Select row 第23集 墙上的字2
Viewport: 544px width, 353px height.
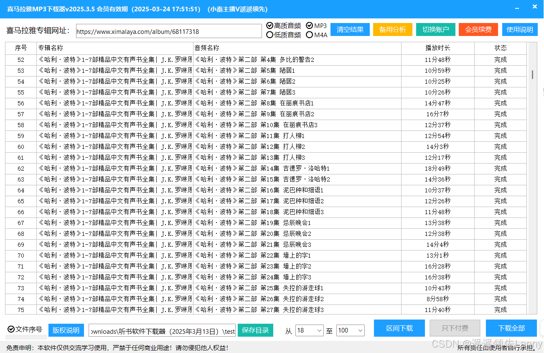pyautogui.click(x=266, y=266)
